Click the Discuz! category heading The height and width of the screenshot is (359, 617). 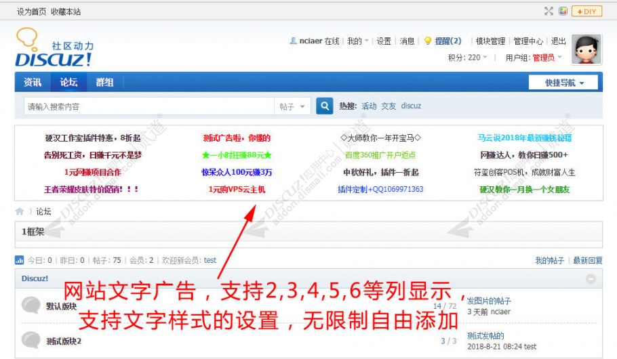35,278
